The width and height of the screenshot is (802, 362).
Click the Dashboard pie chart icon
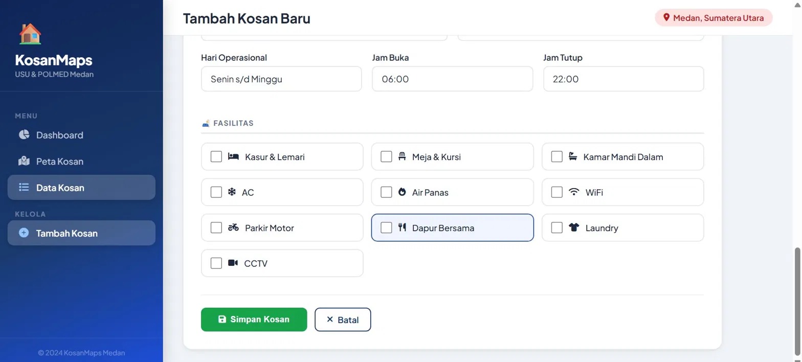(24, 134)
